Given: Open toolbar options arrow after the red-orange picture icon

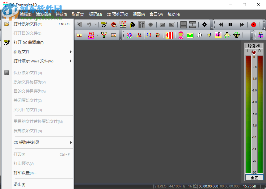Looking at the screenshot, I should tap(120, 39).
